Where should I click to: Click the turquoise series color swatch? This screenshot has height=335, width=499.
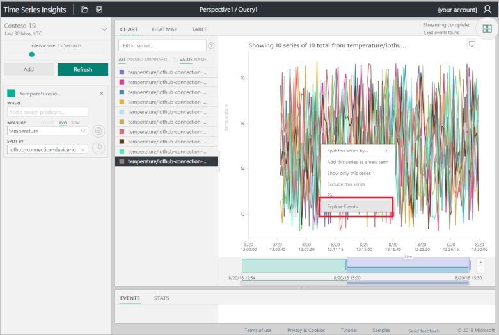pyautogui.click(x=122, y=151)
